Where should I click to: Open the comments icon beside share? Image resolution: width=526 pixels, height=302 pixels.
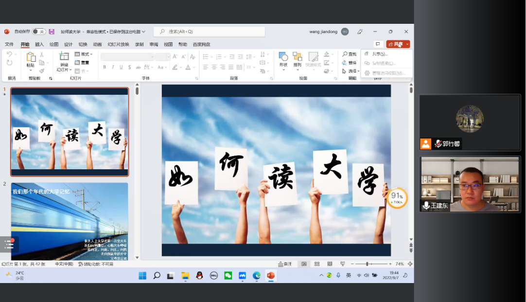point(378,44)
